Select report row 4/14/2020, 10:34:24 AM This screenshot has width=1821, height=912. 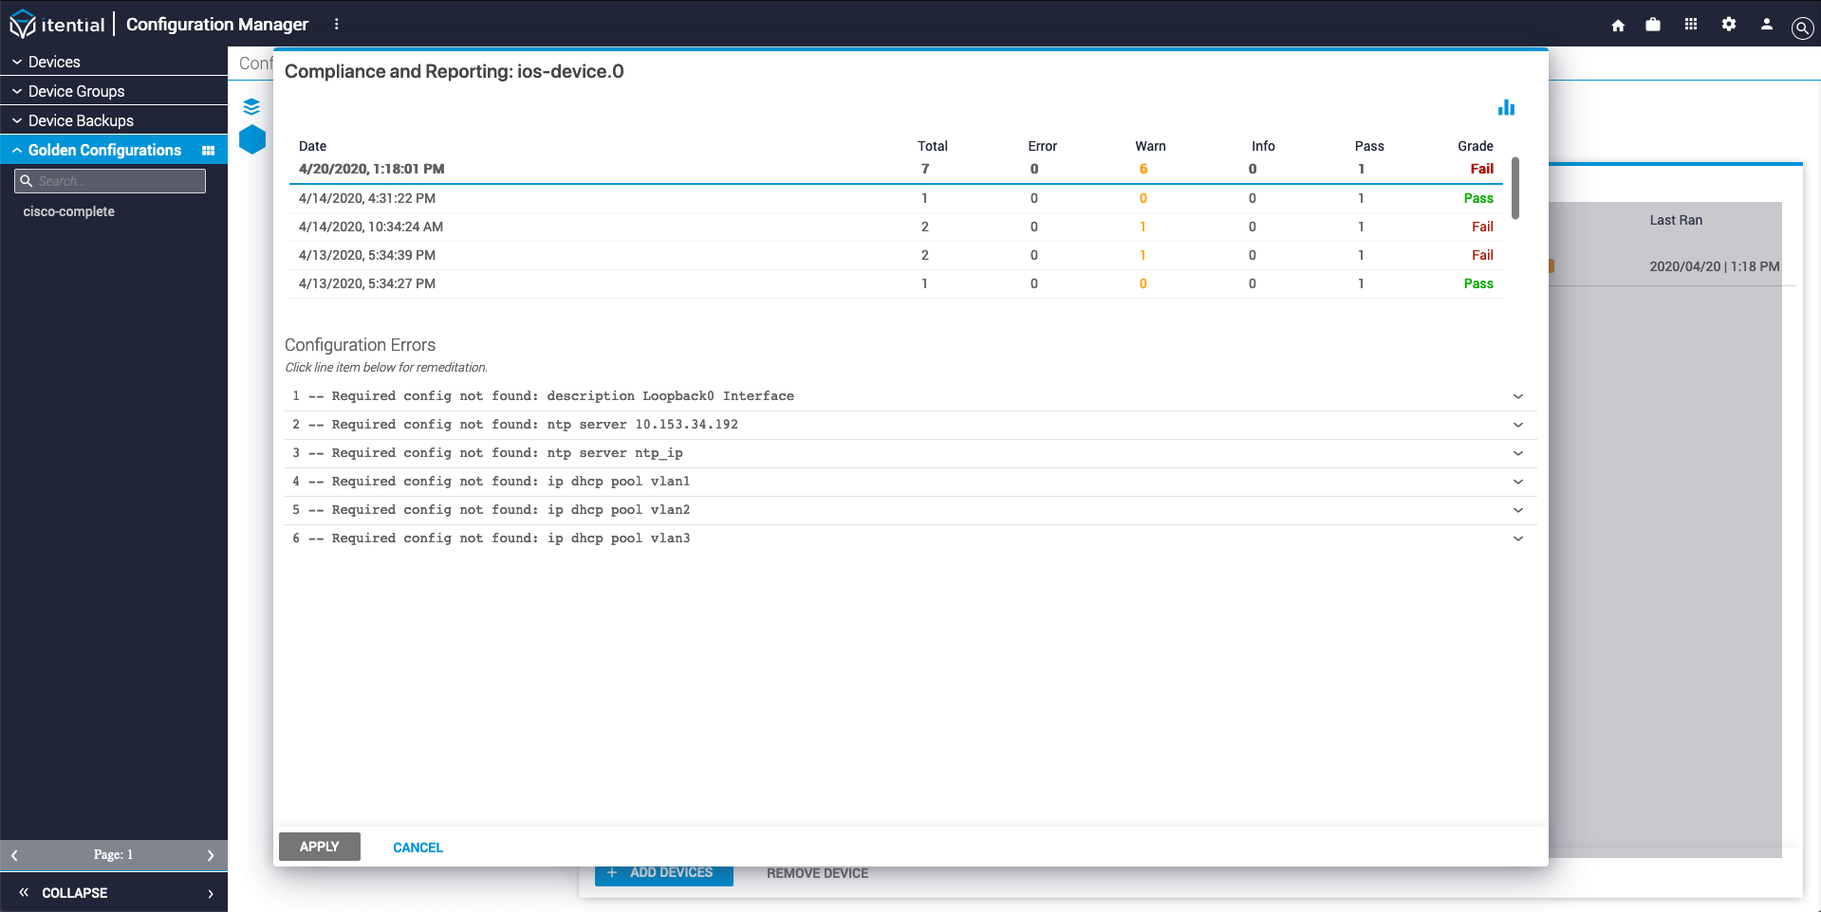[x=896, y=227]
